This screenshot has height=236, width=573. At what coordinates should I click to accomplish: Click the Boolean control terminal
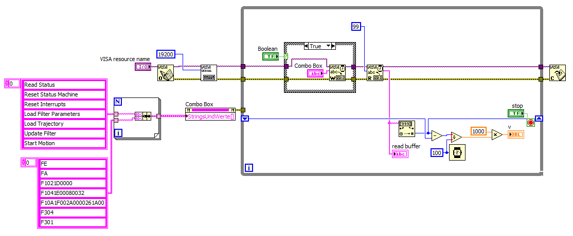[271, 56]
